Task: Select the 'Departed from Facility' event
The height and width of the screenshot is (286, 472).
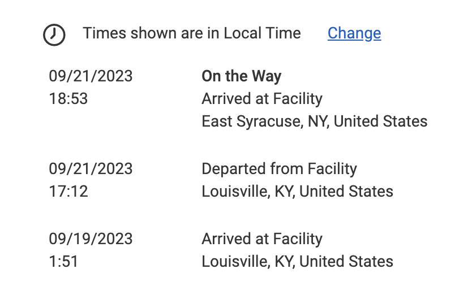Action: point(279,168)
